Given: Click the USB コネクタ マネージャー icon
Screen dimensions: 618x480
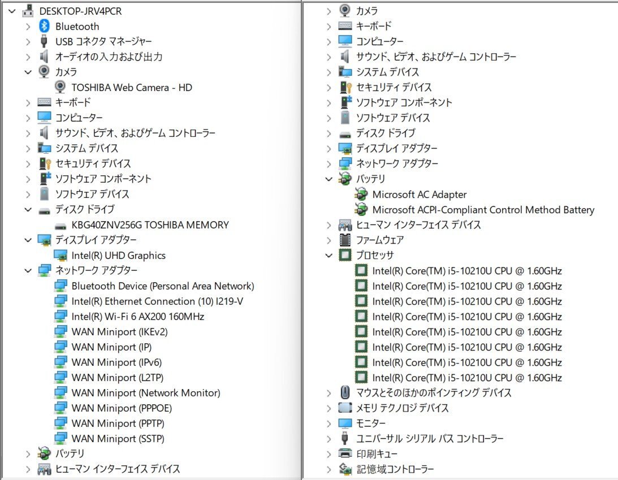Looking at the screenshot, I should (44, 41).
